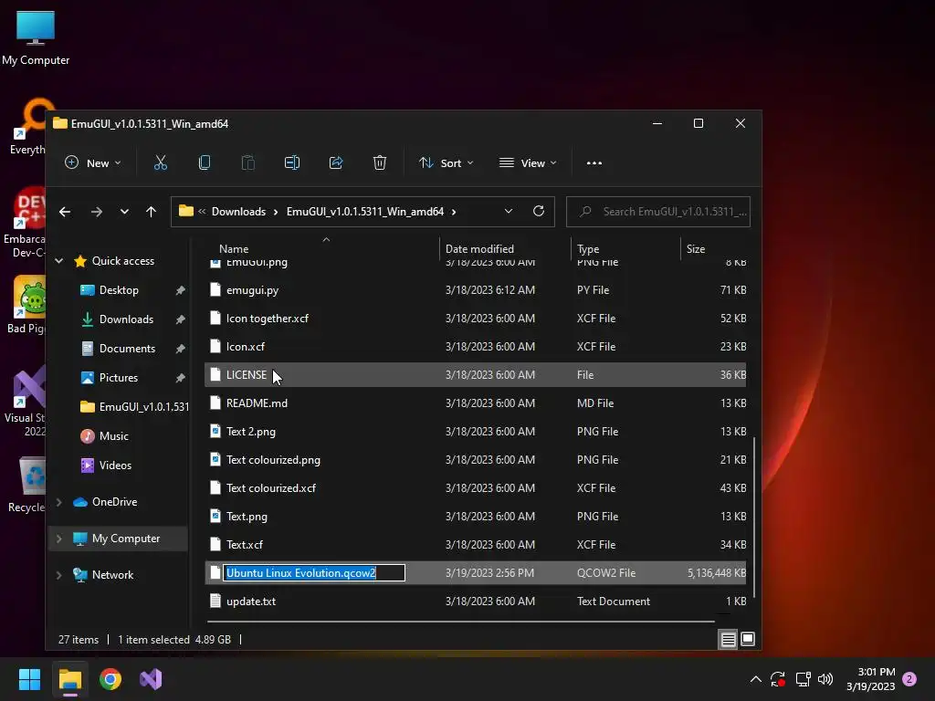
Task: Open Videos in navigation pane
Action: [115, 466]
